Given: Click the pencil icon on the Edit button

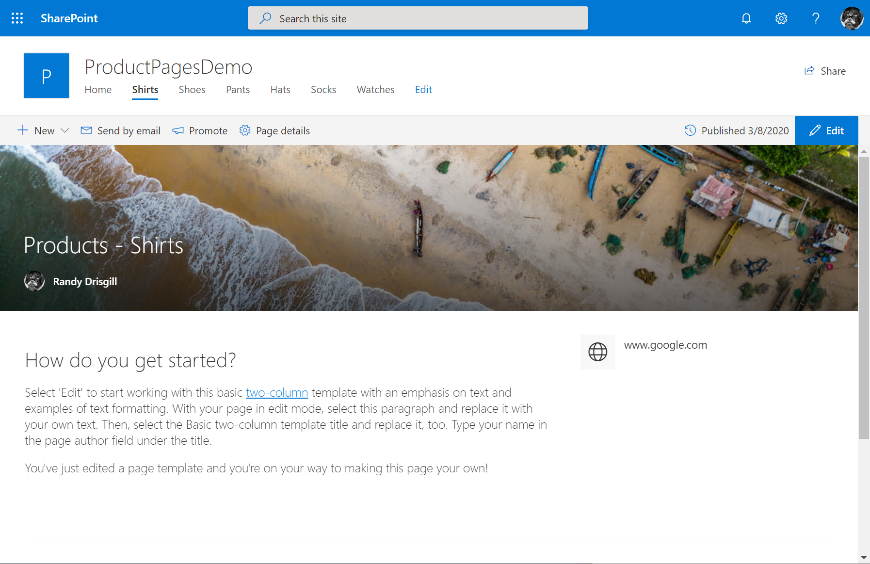Looking at the screenshot, I should coord(815,130).
